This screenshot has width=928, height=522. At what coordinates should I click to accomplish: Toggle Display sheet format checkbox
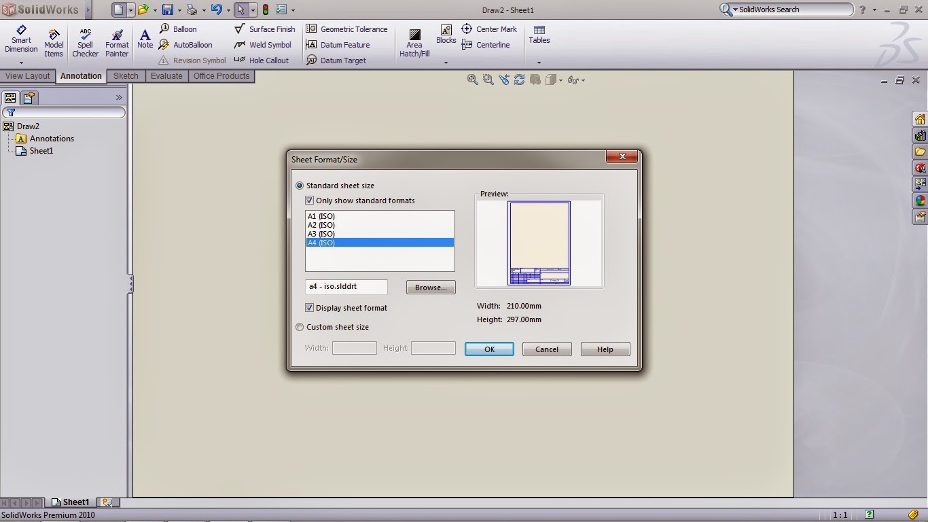[309, 308]
